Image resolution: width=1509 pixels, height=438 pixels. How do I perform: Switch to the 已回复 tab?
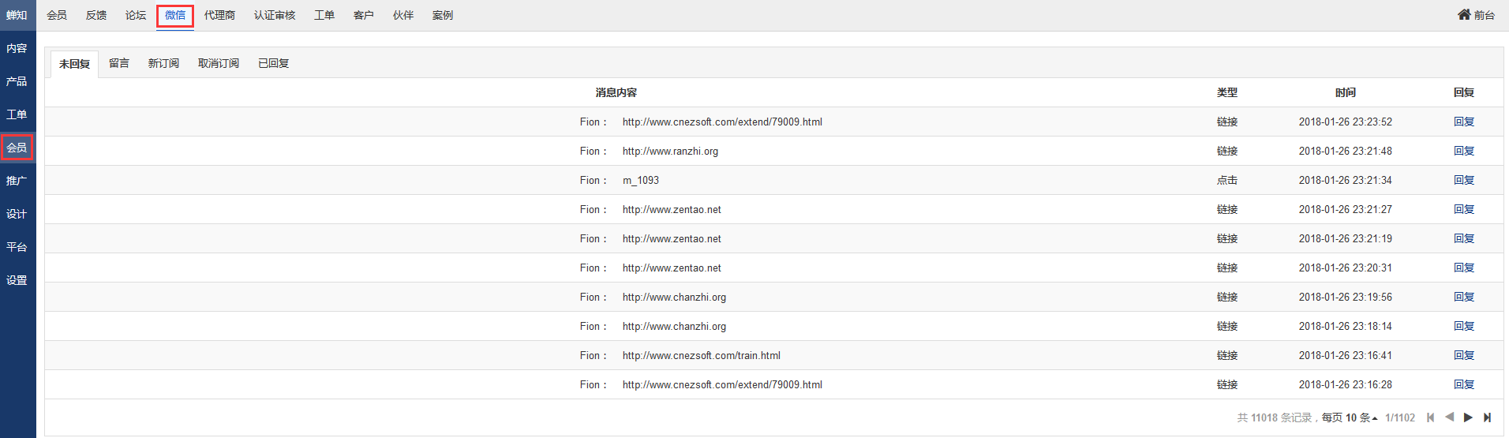pyautogui.click(x=273, y=63)
